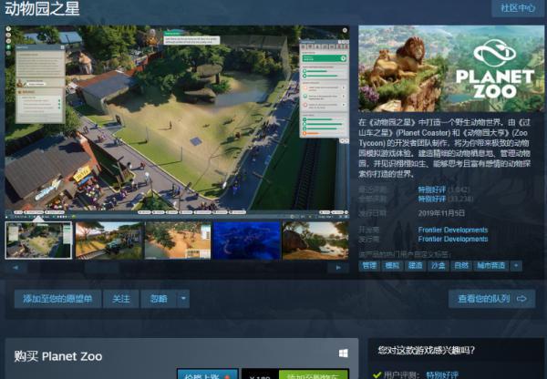Select the 模拟 tag
Viewport: 547px width, 379px height.
coord(392,266)
